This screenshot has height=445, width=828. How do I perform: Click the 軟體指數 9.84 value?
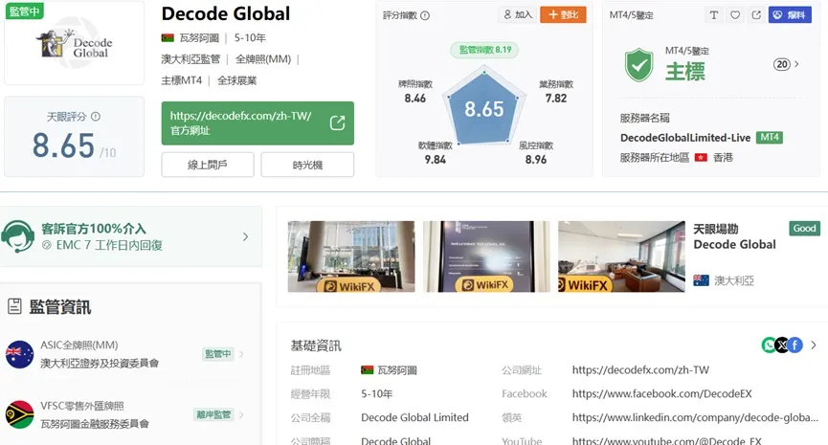(436, 160)
